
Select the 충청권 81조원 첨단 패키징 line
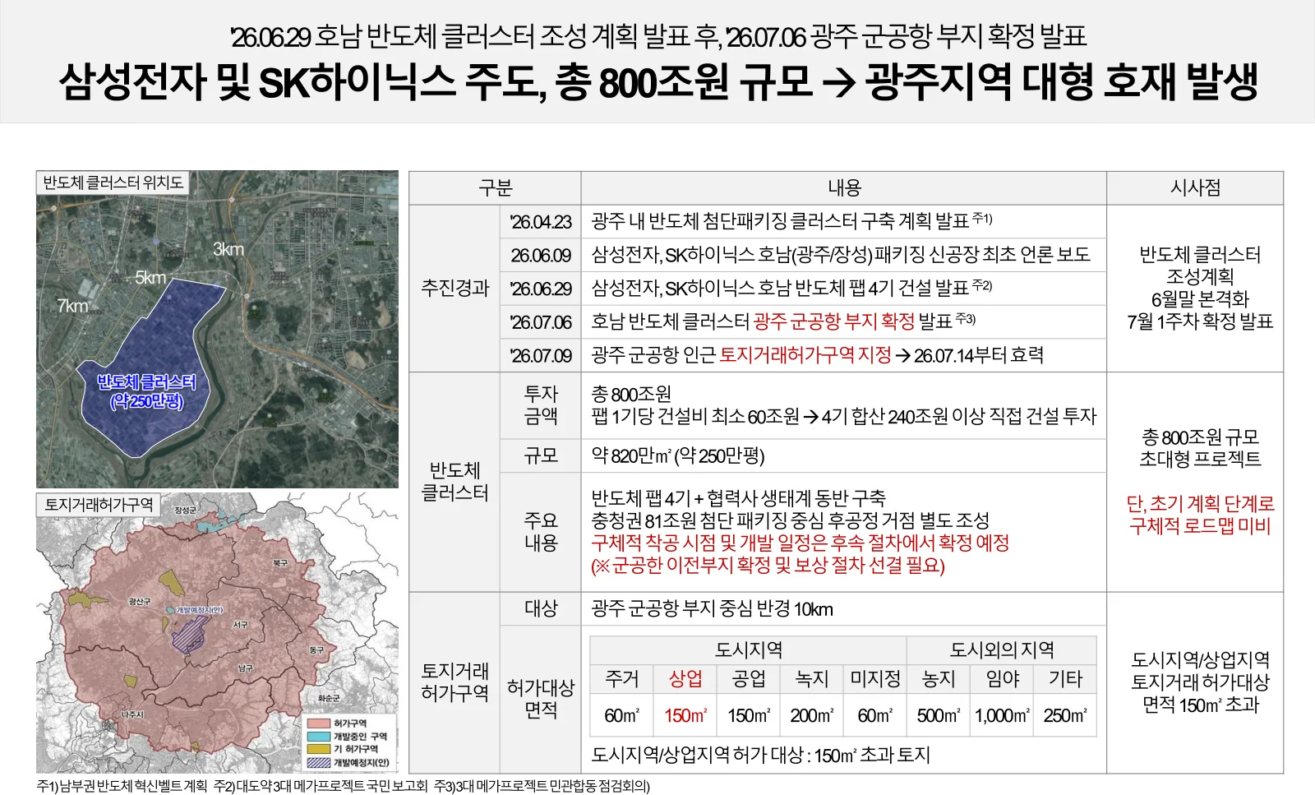[790, 520]
